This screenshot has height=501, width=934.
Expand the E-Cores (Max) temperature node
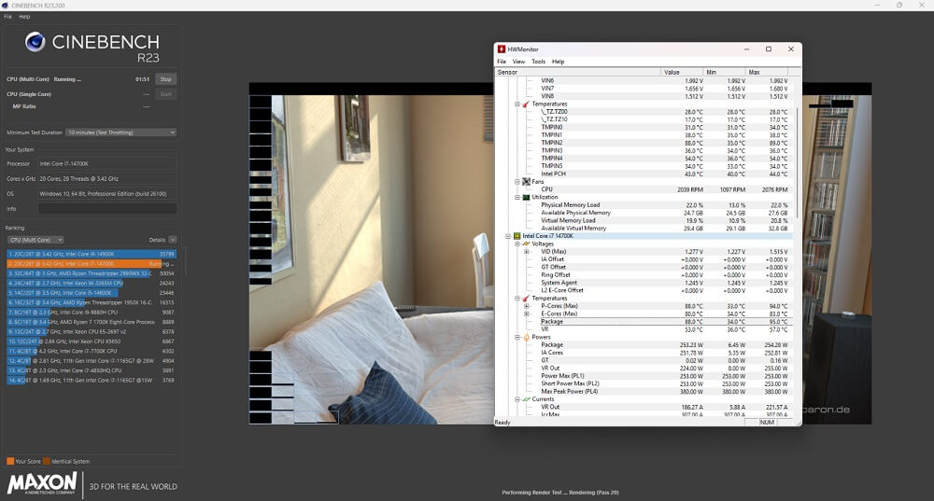[528, 313]
